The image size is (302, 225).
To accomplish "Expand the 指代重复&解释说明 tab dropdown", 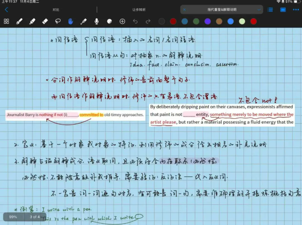I will (x=260, y=9).
